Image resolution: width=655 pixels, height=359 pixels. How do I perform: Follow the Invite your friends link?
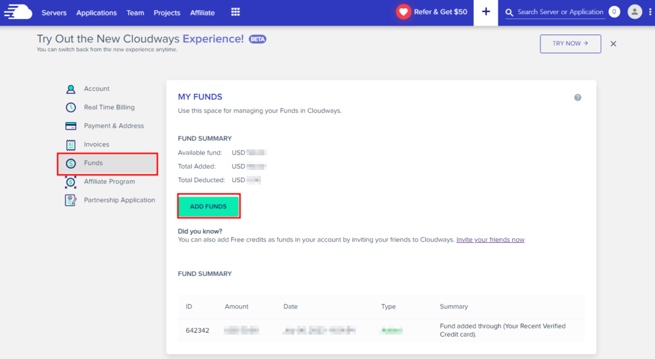point(490,240)
